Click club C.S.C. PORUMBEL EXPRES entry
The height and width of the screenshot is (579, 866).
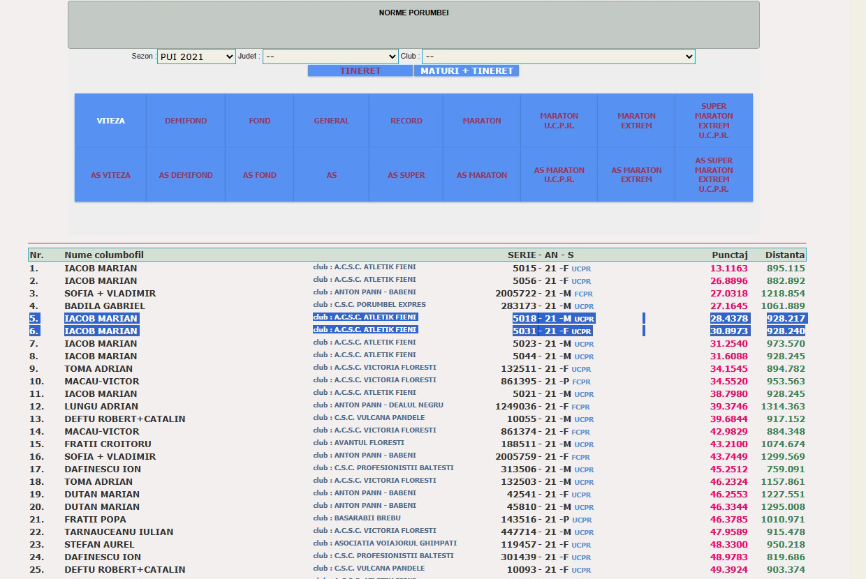369,305
